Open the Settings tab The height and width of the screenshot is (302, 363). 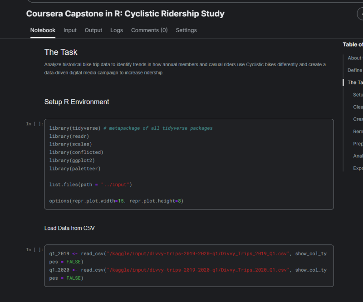186,30
